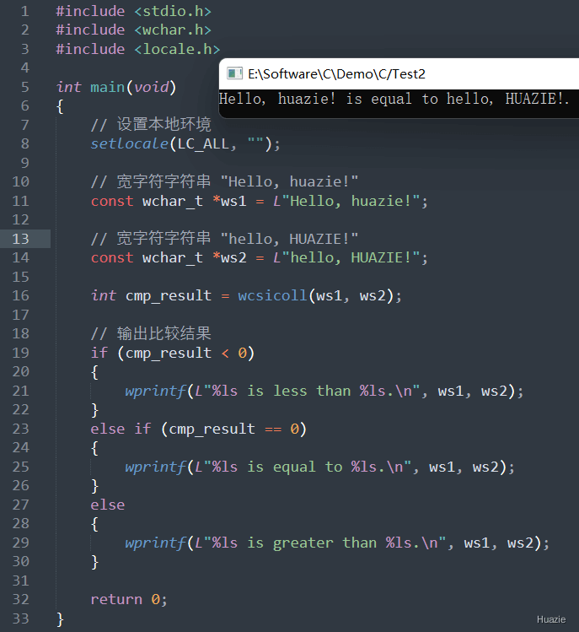Click the closing brace on line 33
The image size is (579, 632).
60,618
